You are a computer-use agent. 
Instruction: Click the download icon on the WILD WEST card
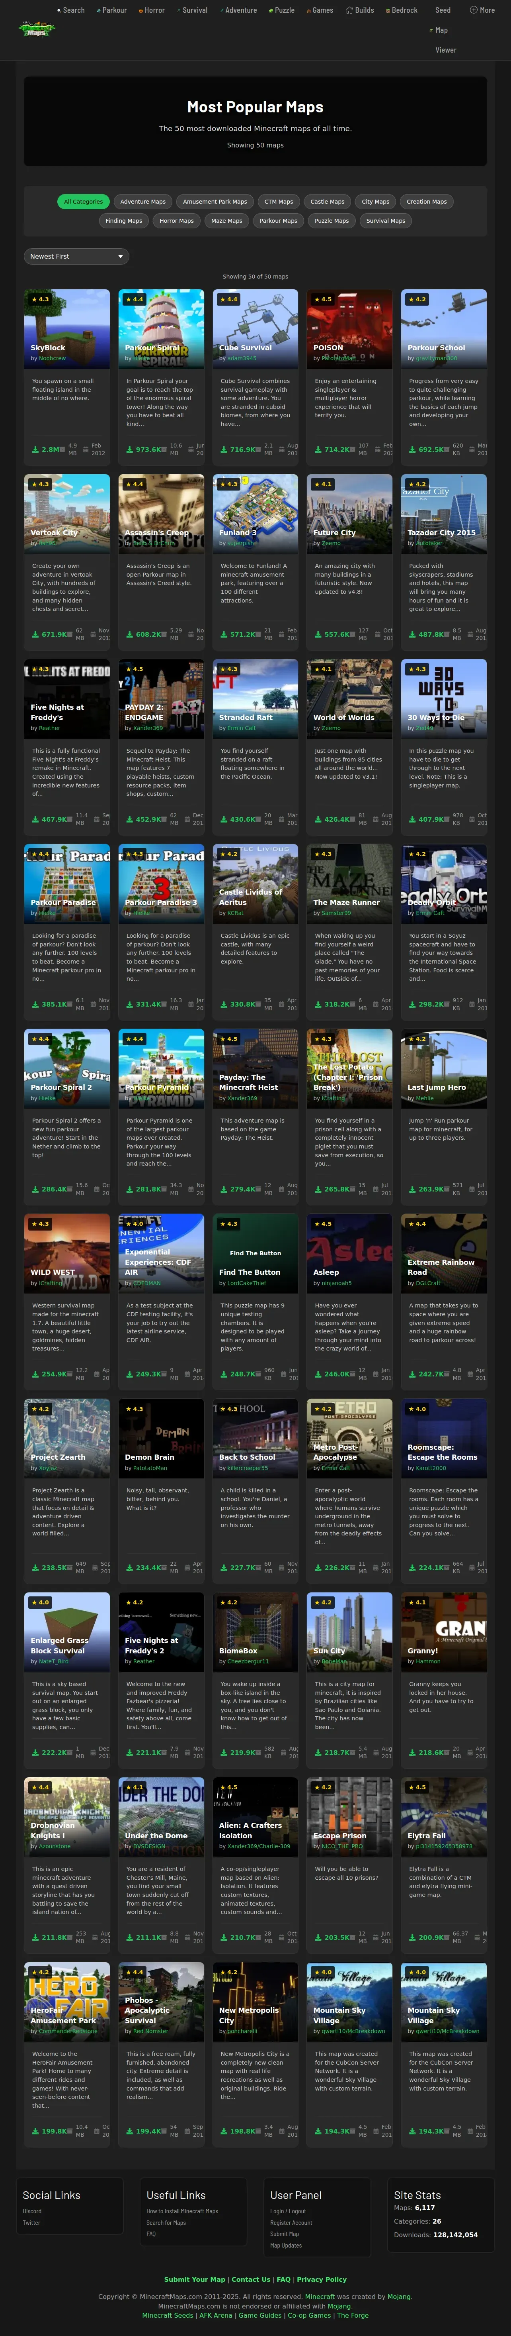coord(35,1374)
